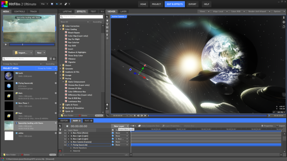Click the Layer Properties wrench icon
The image size is (287, 161).
pos(163,126)
